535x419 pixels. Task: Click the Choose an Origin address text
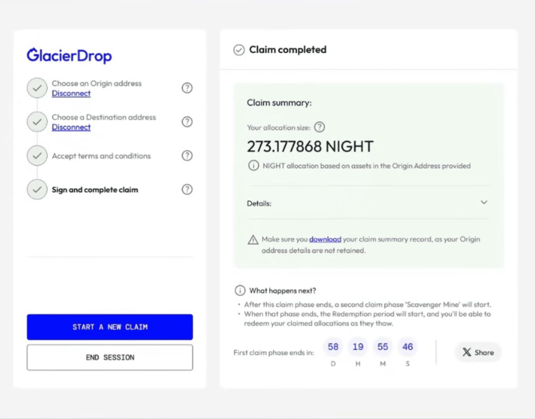[x=97, y=83]
